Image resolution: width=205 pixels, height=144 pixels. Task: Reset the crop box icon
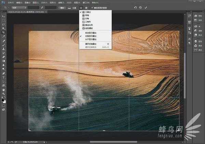pos(135,7)
